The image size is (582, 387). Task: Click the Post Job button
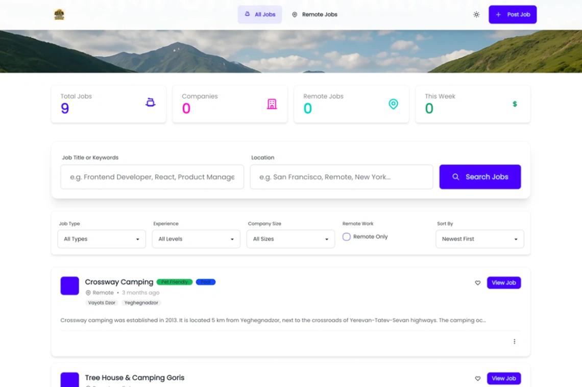513,14
